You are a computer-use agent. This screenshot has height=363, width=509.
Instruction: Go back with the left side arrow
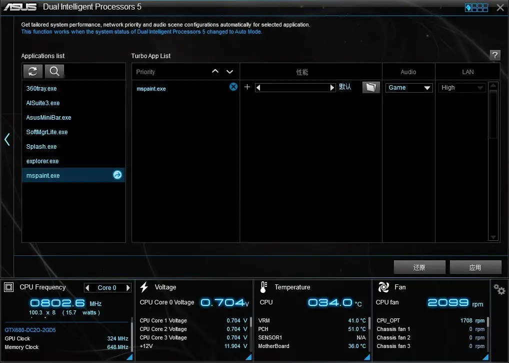[7, 139]
